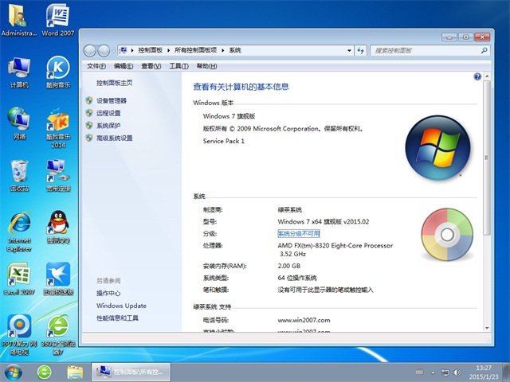Open the 宽带连接 desktop shortcut

click(58, 175)
